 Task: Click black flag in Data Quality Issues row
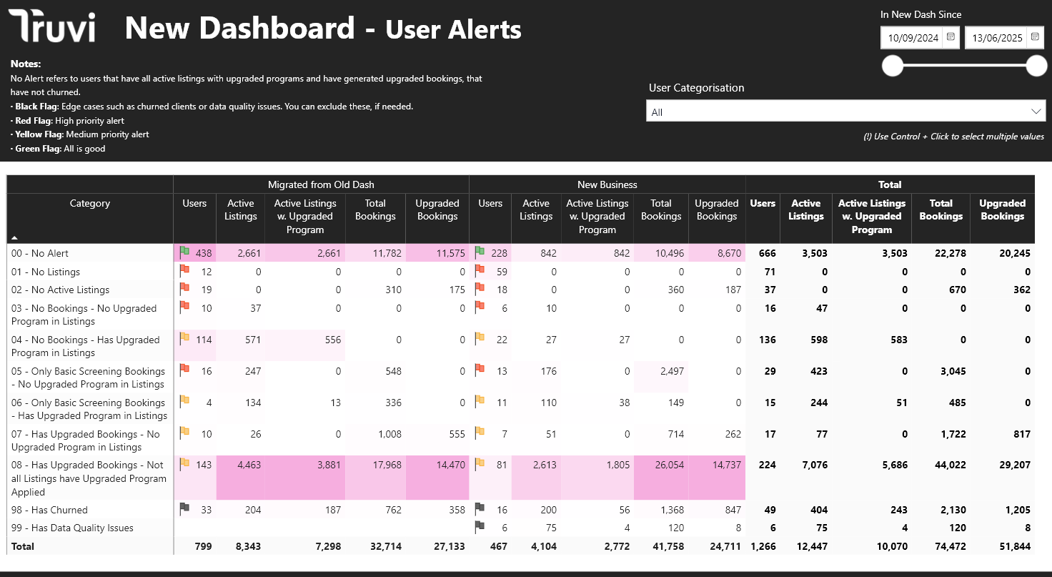pyautogui.click(x=480, y=526)
